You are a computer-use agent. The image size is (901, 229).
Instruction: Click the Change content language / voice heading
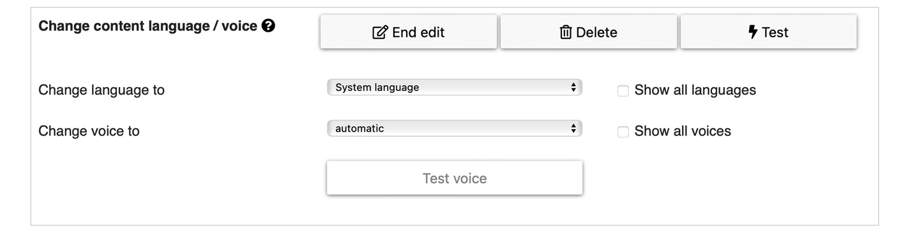pos(149,27)
